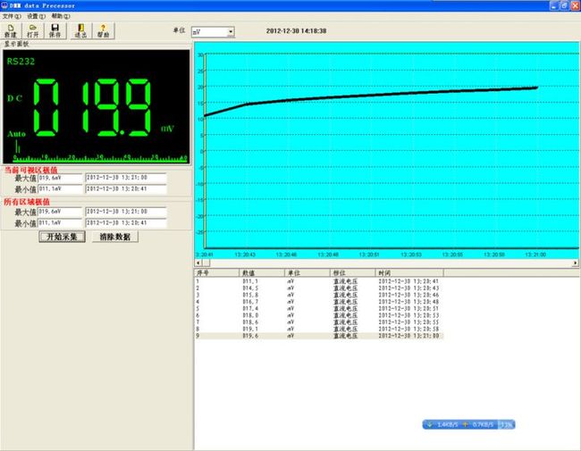Click visible-area maximum timestamp field 13:21:00
This screenshot has height=451, width=581.
click(126, 178)
